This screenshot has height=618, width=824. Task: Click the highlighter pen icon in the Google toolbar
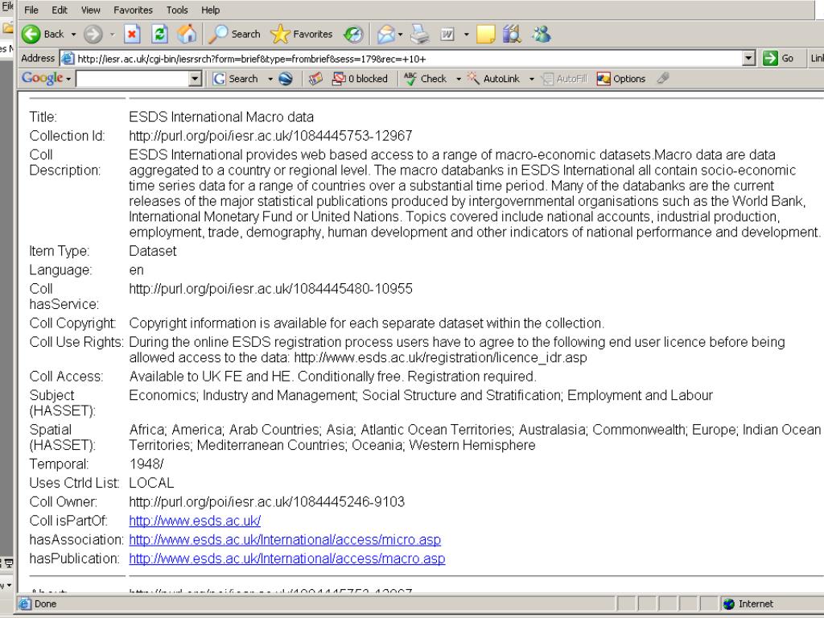point(663,79)
